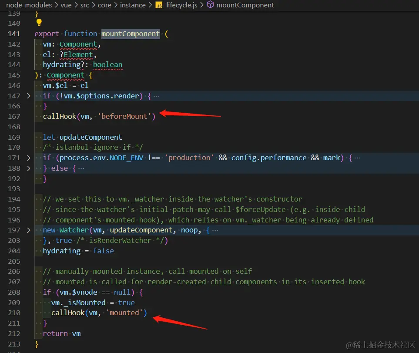Open core breadcrumb segment
Screen dimensions: 419x353
[x=104, y=5]
